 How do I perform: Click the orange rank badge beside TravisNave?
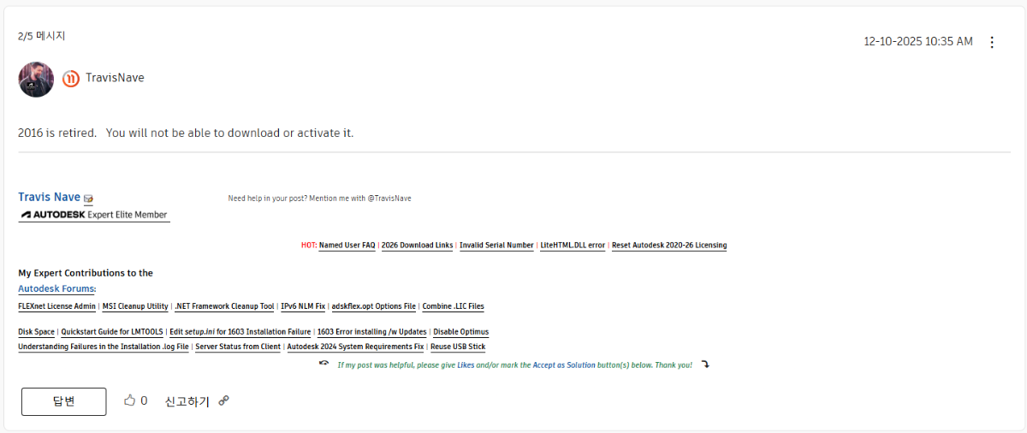[71, 79]
